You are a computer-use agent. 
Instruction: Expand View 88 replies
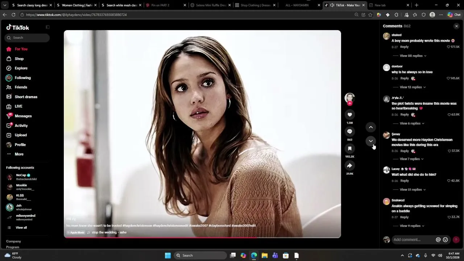pyautogui.click(x=413, y=56)
